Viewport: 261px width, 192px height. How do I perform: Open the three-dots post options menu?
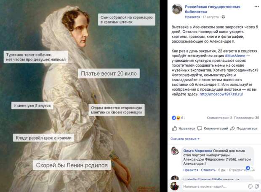click(256, 6)
